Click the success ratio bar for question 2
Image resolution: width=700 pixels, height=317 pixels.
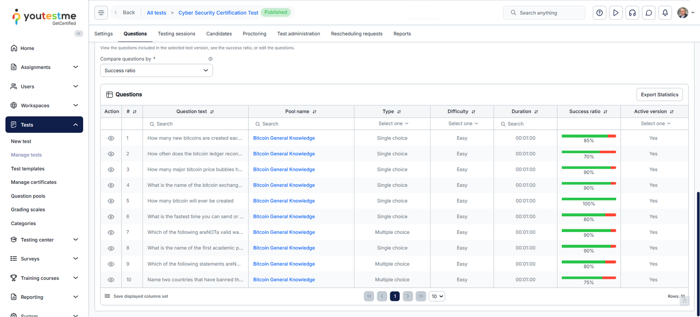point(588,152)
